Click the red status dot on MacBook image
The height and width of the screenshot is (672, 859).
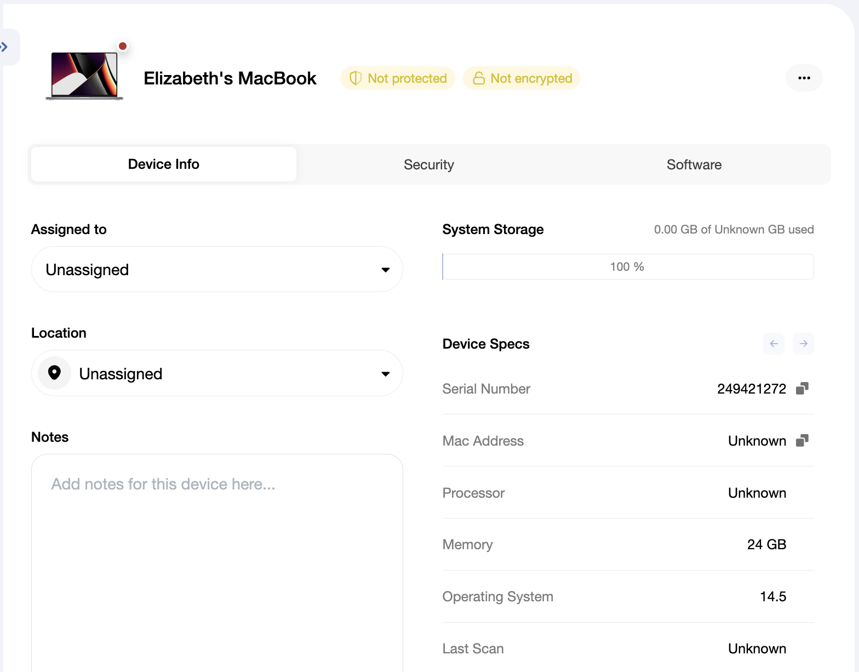[x=123, y=46]
